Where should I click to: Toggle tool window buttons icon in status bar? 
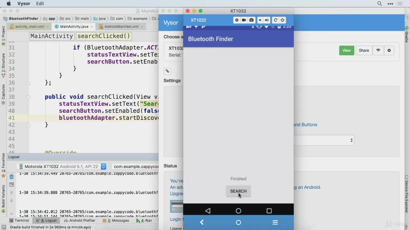point(4,227)
